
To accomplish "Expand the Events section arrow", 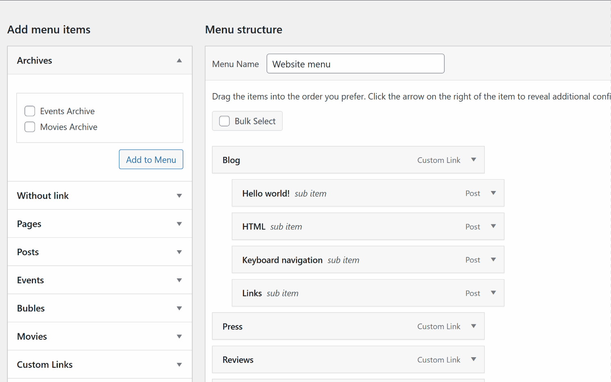I will (179, 280).
